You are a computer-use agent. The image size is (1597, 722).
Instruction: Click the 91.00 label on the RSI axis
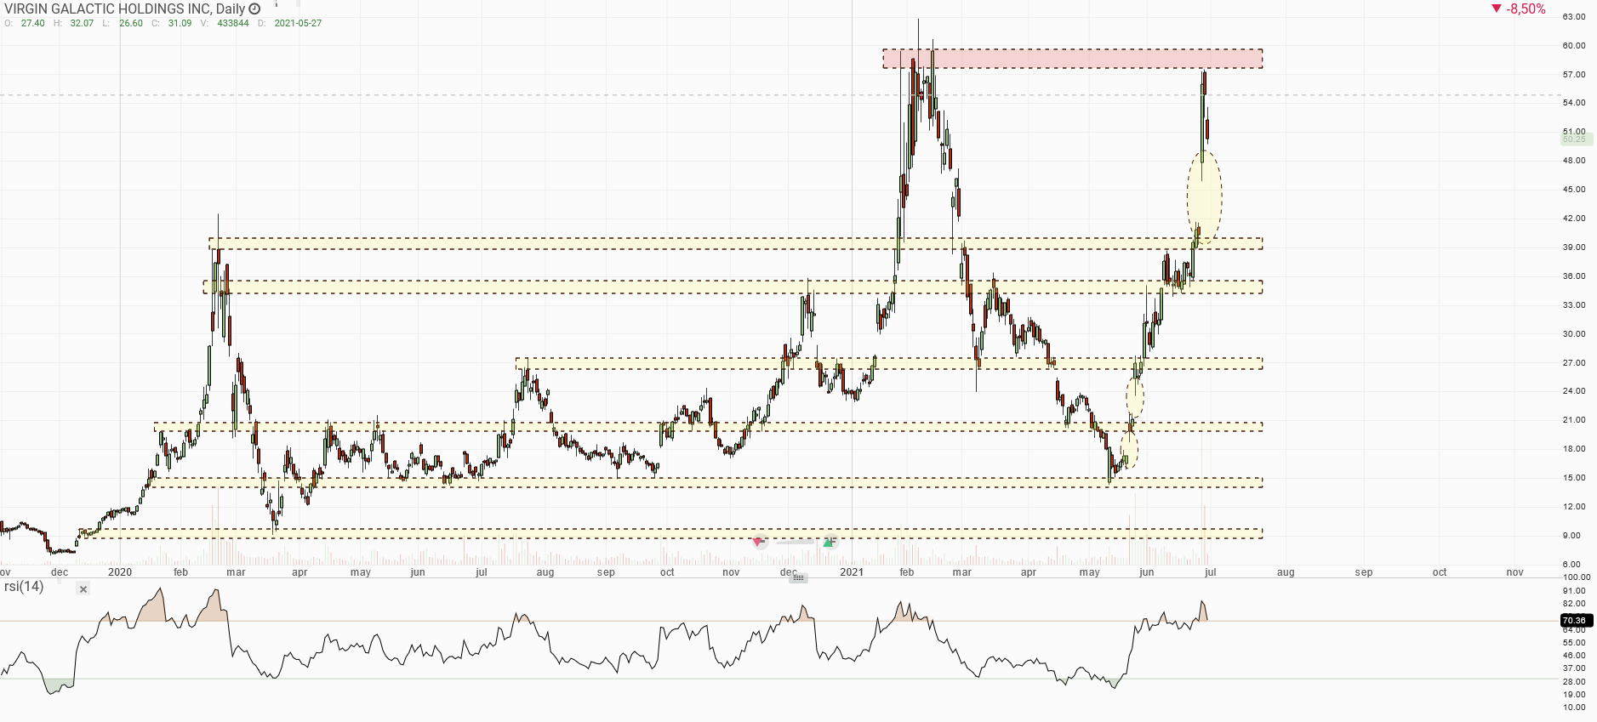[1574, 591]
